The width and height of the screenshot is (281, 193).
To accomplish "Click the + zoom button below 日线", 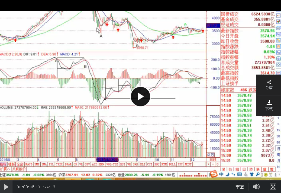I will 209,164.
